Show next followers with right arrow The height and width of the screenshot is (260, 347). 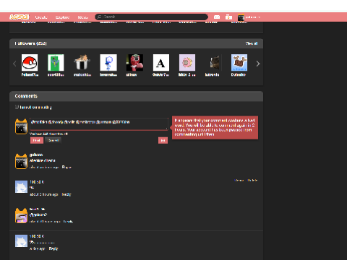coord(258,64)
